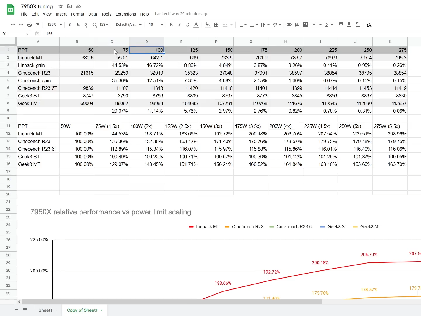The image size is (421, 316).
Task: Open the Data menu
Action: (93, 14)
